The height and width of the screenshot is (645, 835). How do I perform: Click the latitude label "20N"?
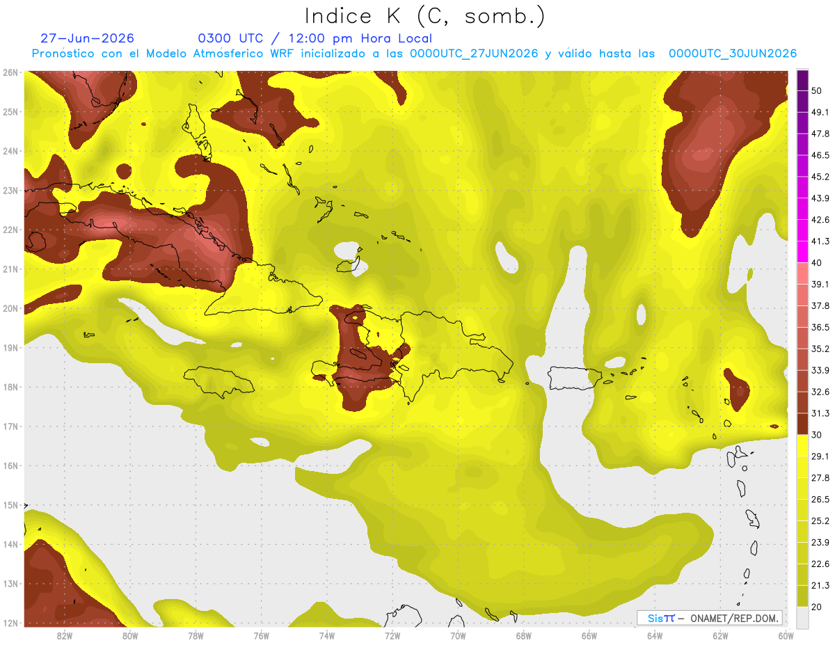(10, 308)
